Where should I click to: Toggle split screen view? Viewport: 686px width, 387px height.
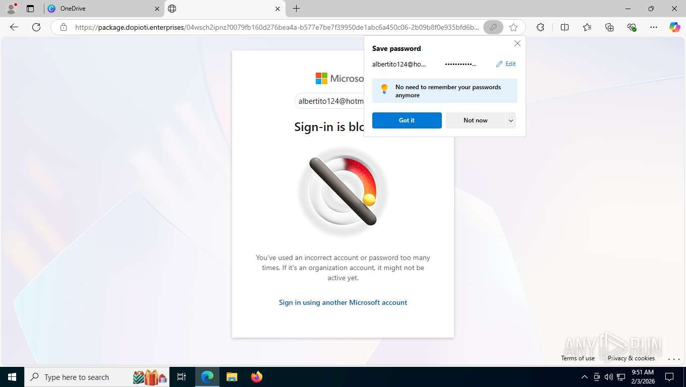click(564, 27)
